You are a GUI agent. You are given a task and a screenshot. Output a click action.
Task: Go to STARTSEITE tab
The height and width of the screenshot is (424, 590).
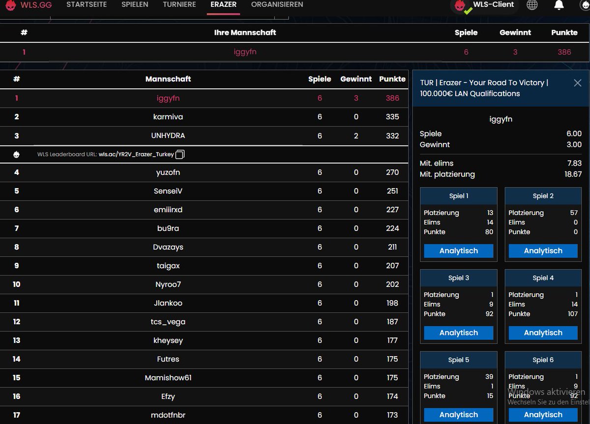point(87,4)
